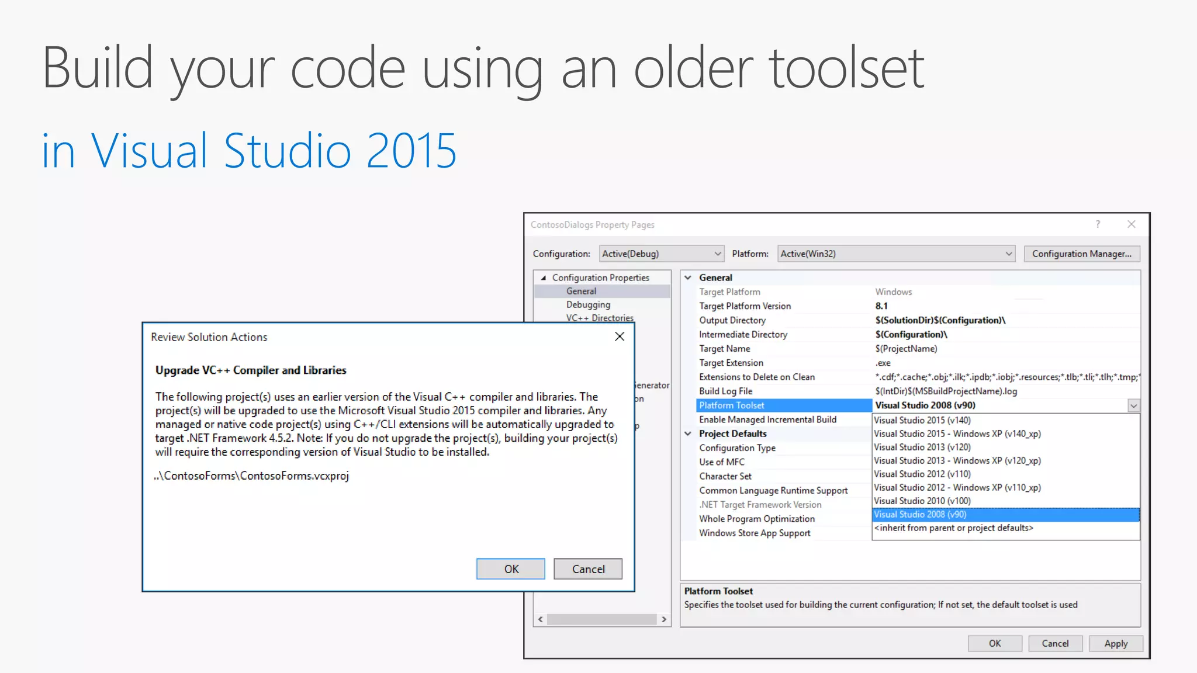Open the Configuration dropdown Active(Debug)
Screen dimensions: 1197x673
point(661,254)
